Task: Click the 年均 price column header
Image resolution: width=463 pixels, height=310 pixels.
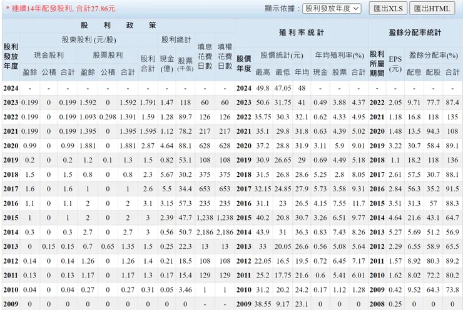Action: click(302, 72)
